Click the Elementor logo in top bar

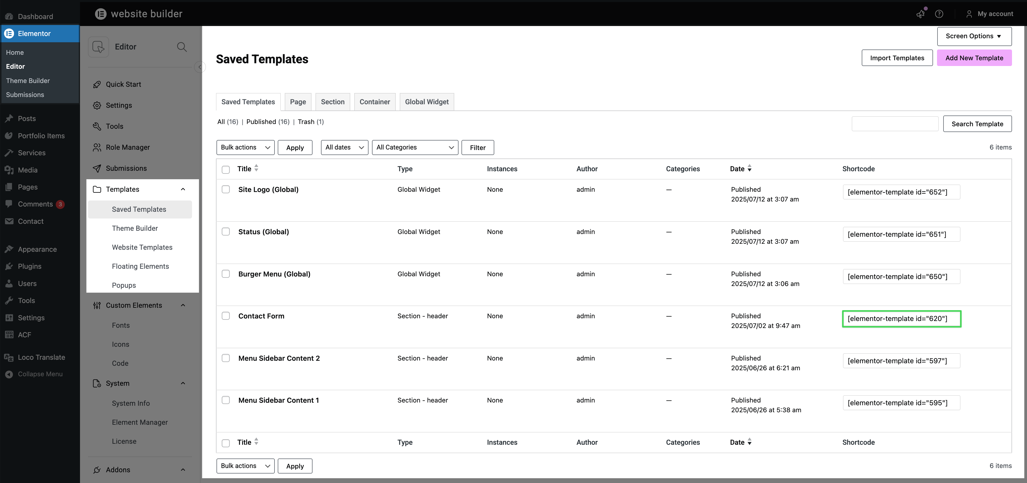(100, 14)
